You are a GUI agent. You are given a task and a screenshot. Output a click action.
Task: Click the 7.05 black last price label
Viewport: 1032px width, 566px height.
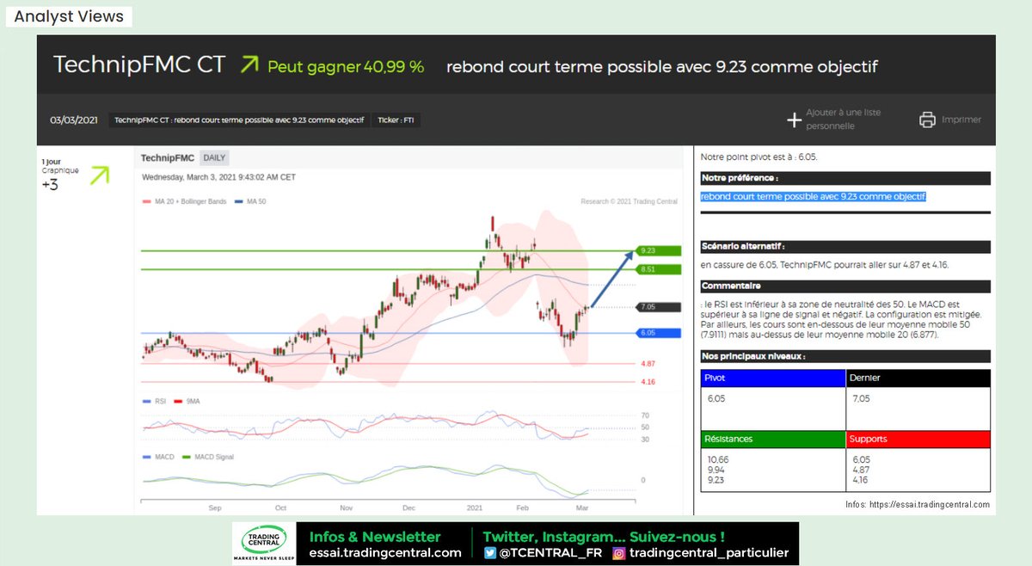(x=659, y=306)
